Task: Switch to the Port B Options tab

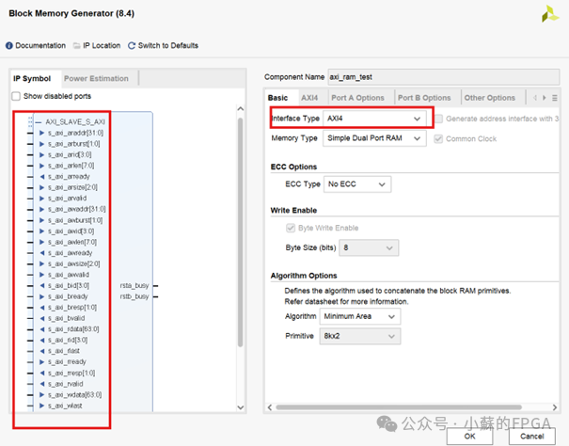Action: (424, 98)
